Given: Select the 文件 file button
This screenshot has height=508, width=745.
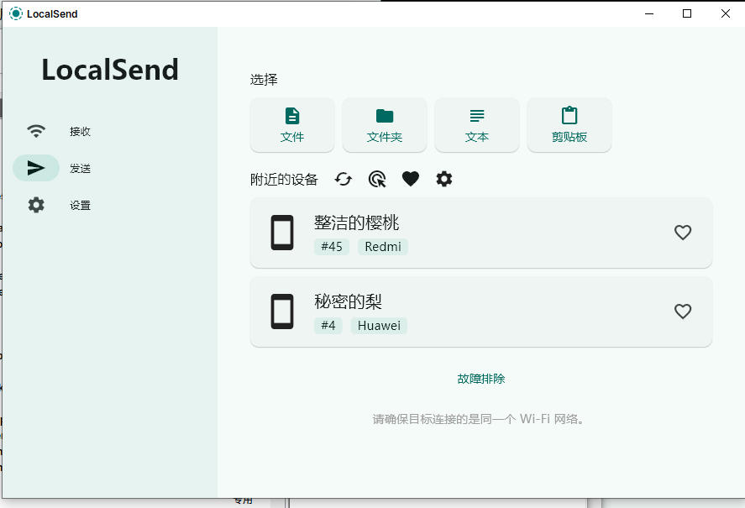Looking at the screenshot, I should coord(292,125).
